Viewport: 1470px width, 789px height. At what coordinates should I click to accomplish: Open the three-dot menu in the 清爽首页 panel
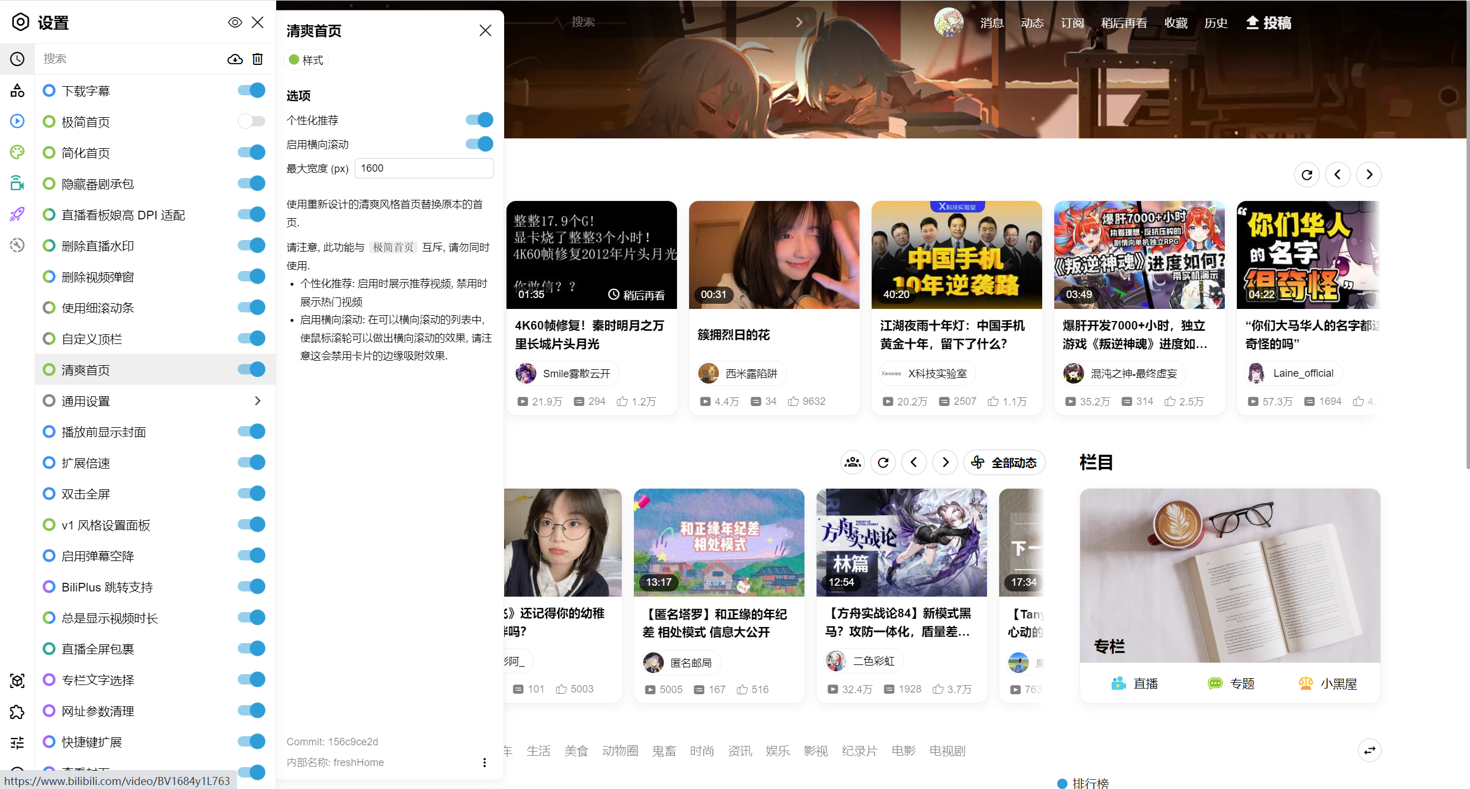pos(484,762)
